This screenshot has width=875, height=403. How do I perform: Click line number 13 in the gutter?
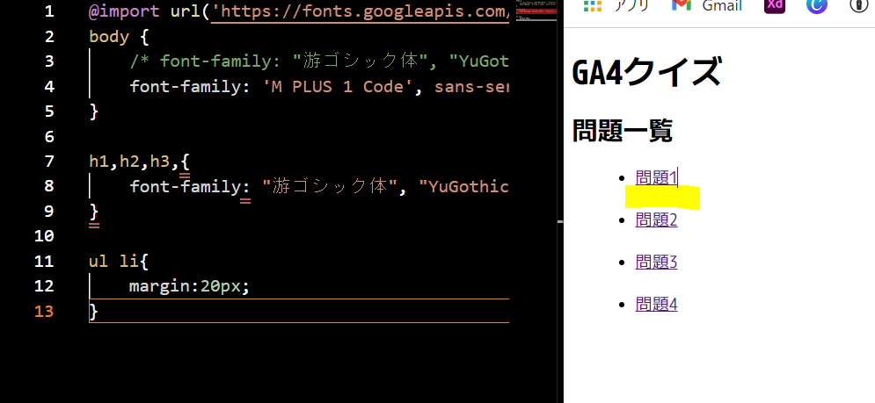(x=44, y=311)
